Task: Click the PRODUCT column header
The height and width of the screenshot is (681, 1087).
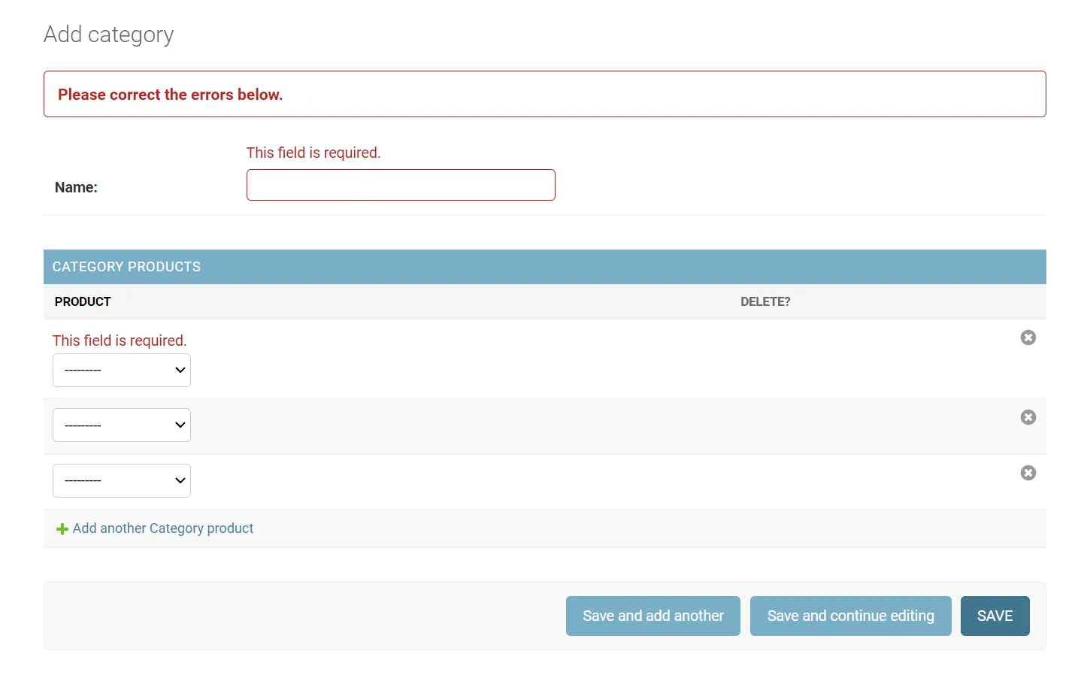Action: 83,301
